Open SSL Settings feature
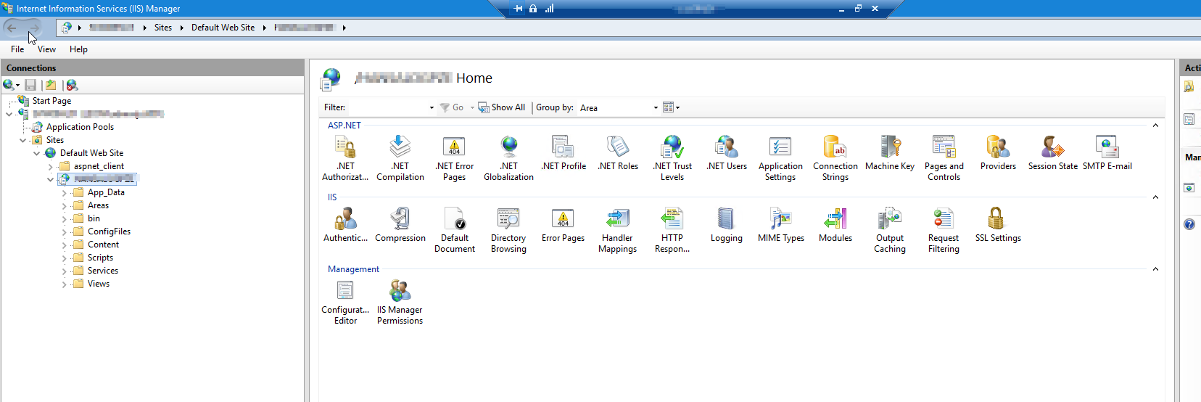 point(998,224)
